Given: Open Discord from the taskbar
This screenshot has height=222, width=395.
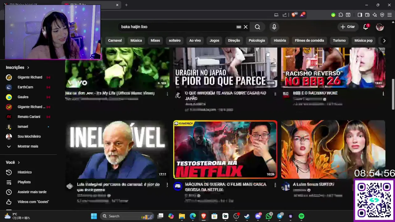Looking at the screenshot, I should [x=258, y=216].
